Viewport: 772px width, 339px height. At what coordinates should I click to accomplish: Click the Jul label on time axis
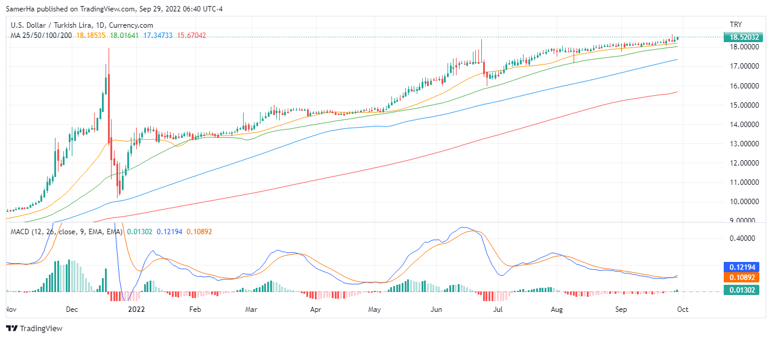pos(498,309)
